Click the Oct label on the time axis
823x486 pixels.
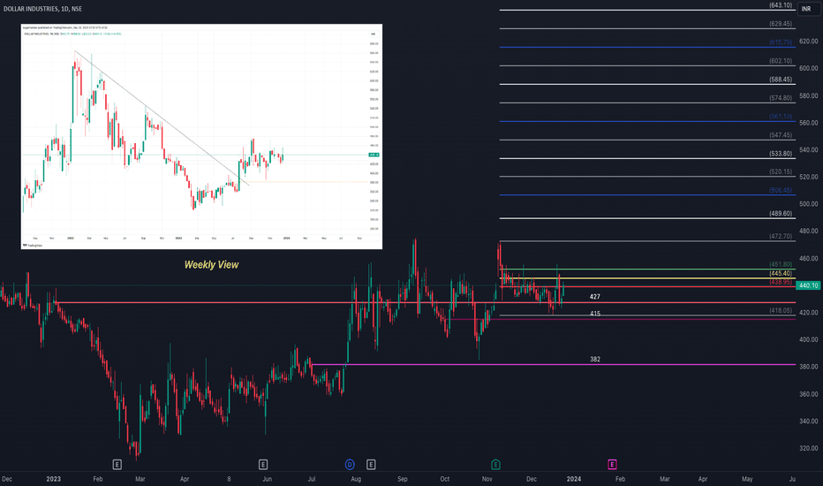(x=444, y=479)
